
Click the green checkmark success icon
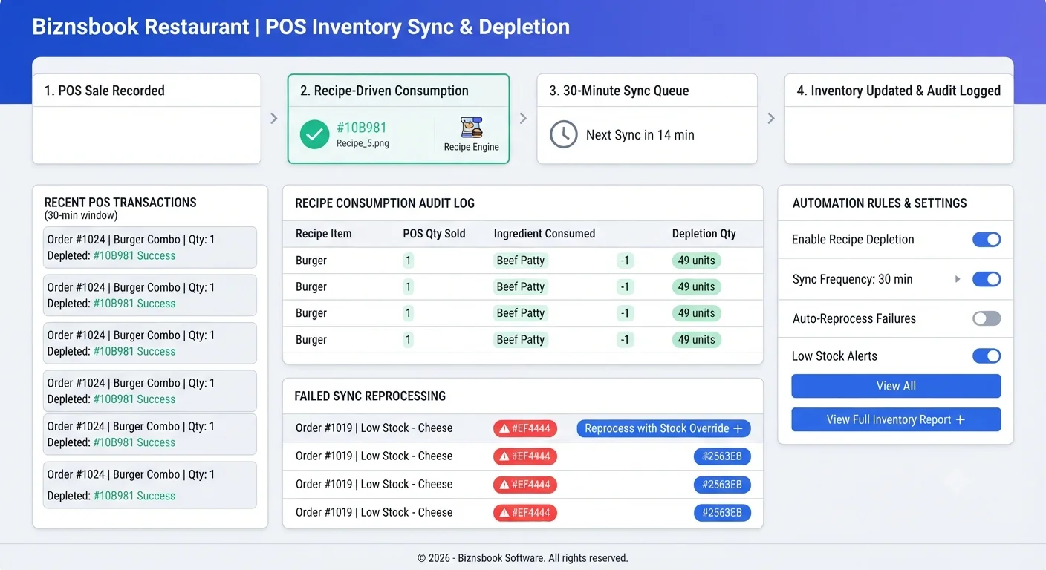pyautogui.click(x=315, y=134)
